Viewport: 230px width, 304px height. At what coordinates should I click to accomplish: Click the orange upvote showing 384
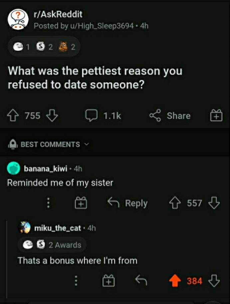pyautogui.click(x=175, y=281)
